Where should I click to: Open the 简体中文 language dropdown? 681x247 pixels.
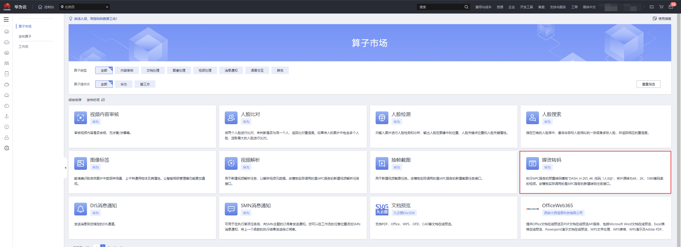(589, 7)
